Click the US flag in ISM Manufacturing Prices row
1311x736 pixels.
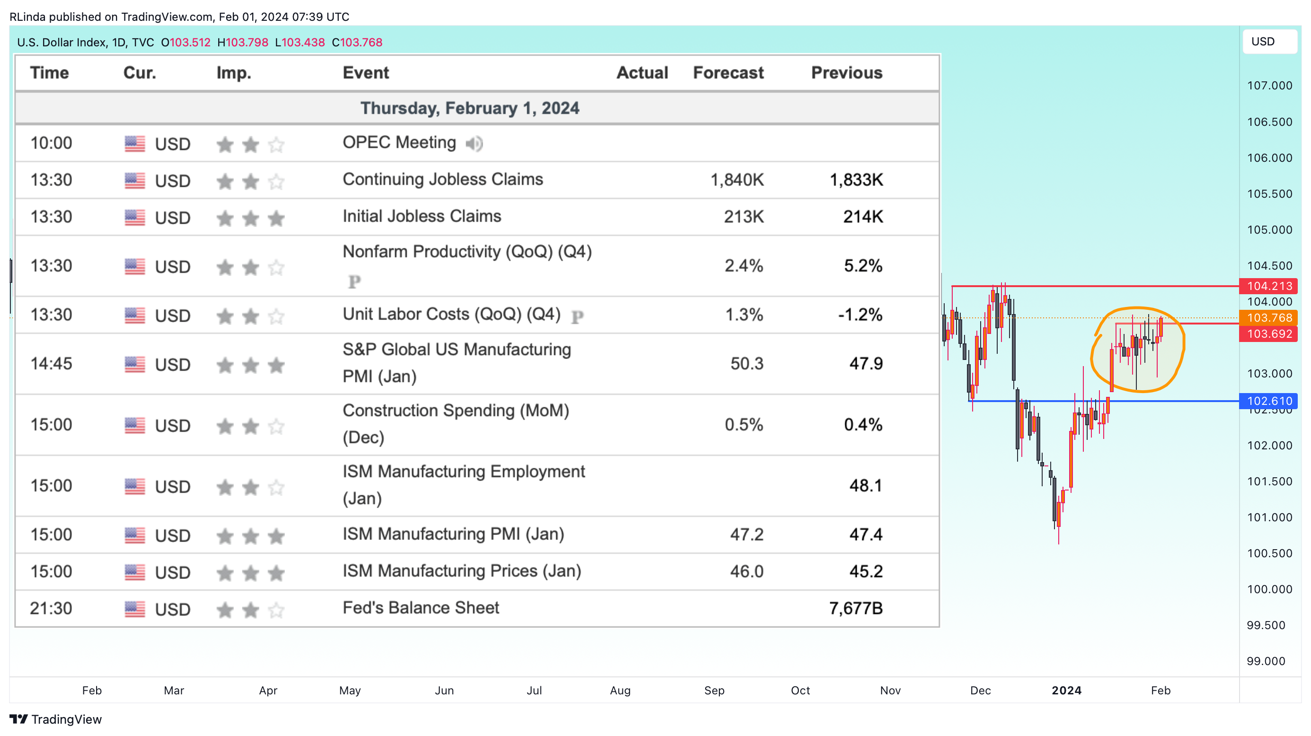coord(135,572)
